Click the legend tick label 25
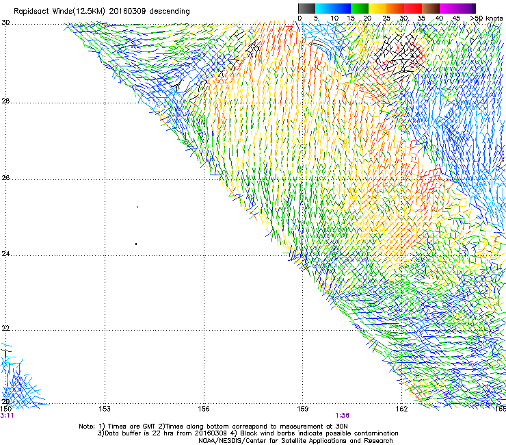The height and width of the screenshot is (445, 506). click(x=386, y=18)
